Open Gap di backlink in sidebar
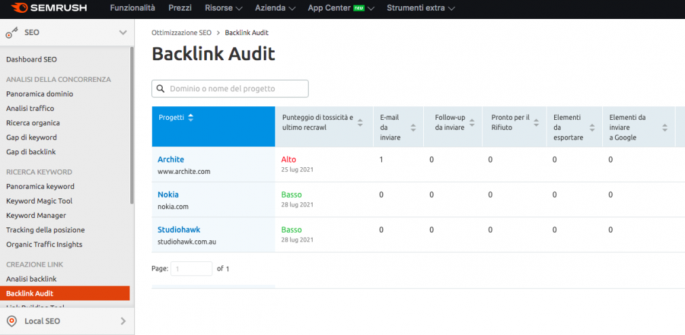This screenshot has height=335, width=685. coord(31,152)
